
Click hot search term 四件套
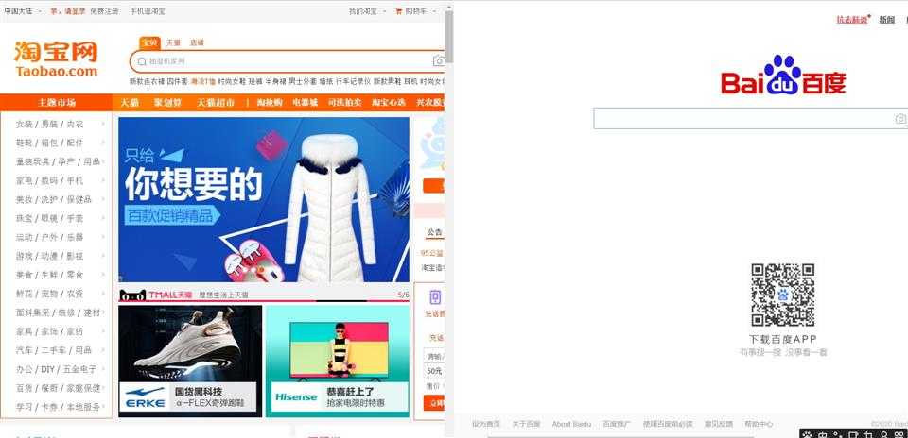[x=177, y=81]
